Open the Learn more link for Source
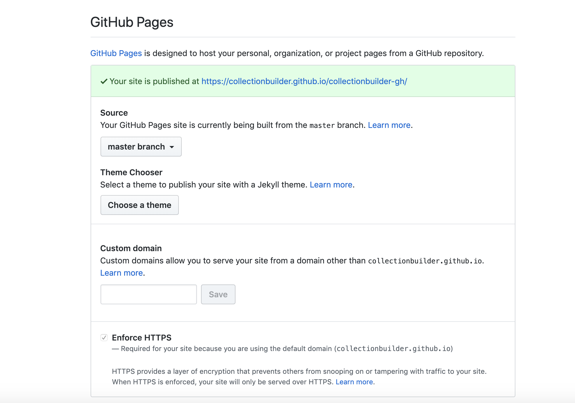This screenshot has height=403, width=575. (x=389, y=125)
